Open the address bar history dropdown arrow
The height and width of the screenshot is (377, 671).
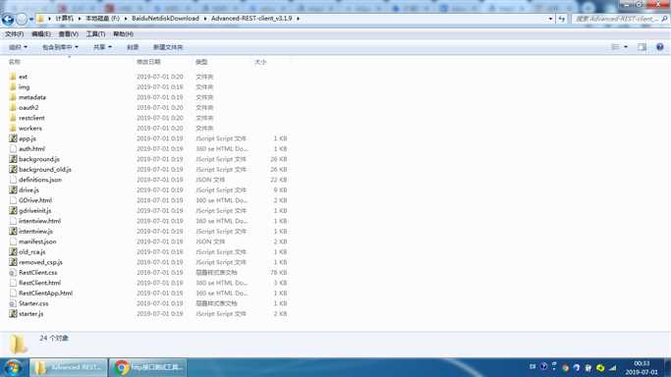tap(551, 19)
